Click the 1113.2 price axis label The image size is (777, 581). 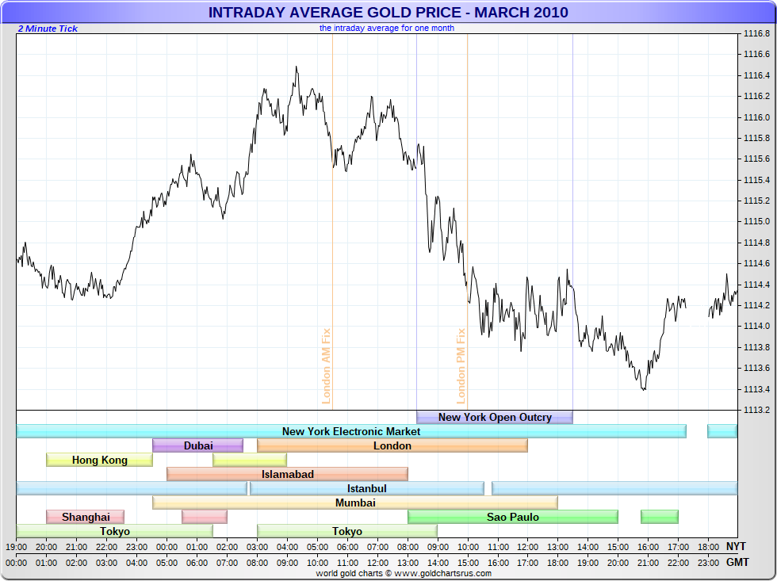[756, 410]
